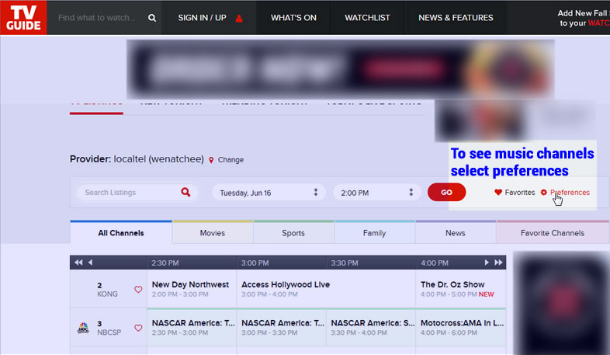This screenshot has width=610, height=355.
Task: Switch to the News tab
Action: click(455, 233)
